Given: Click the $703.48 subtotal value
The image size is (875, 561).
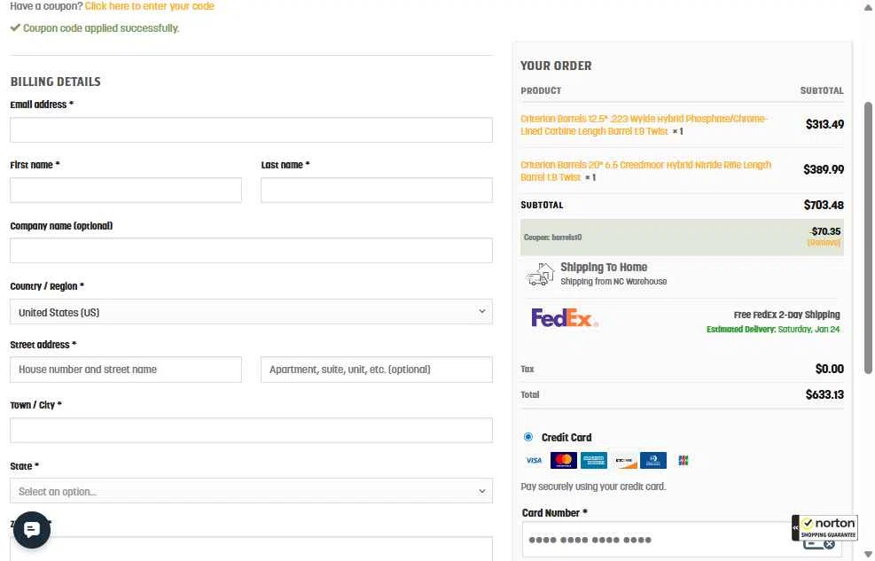Looking at the screenshot, I should point(824,205).
